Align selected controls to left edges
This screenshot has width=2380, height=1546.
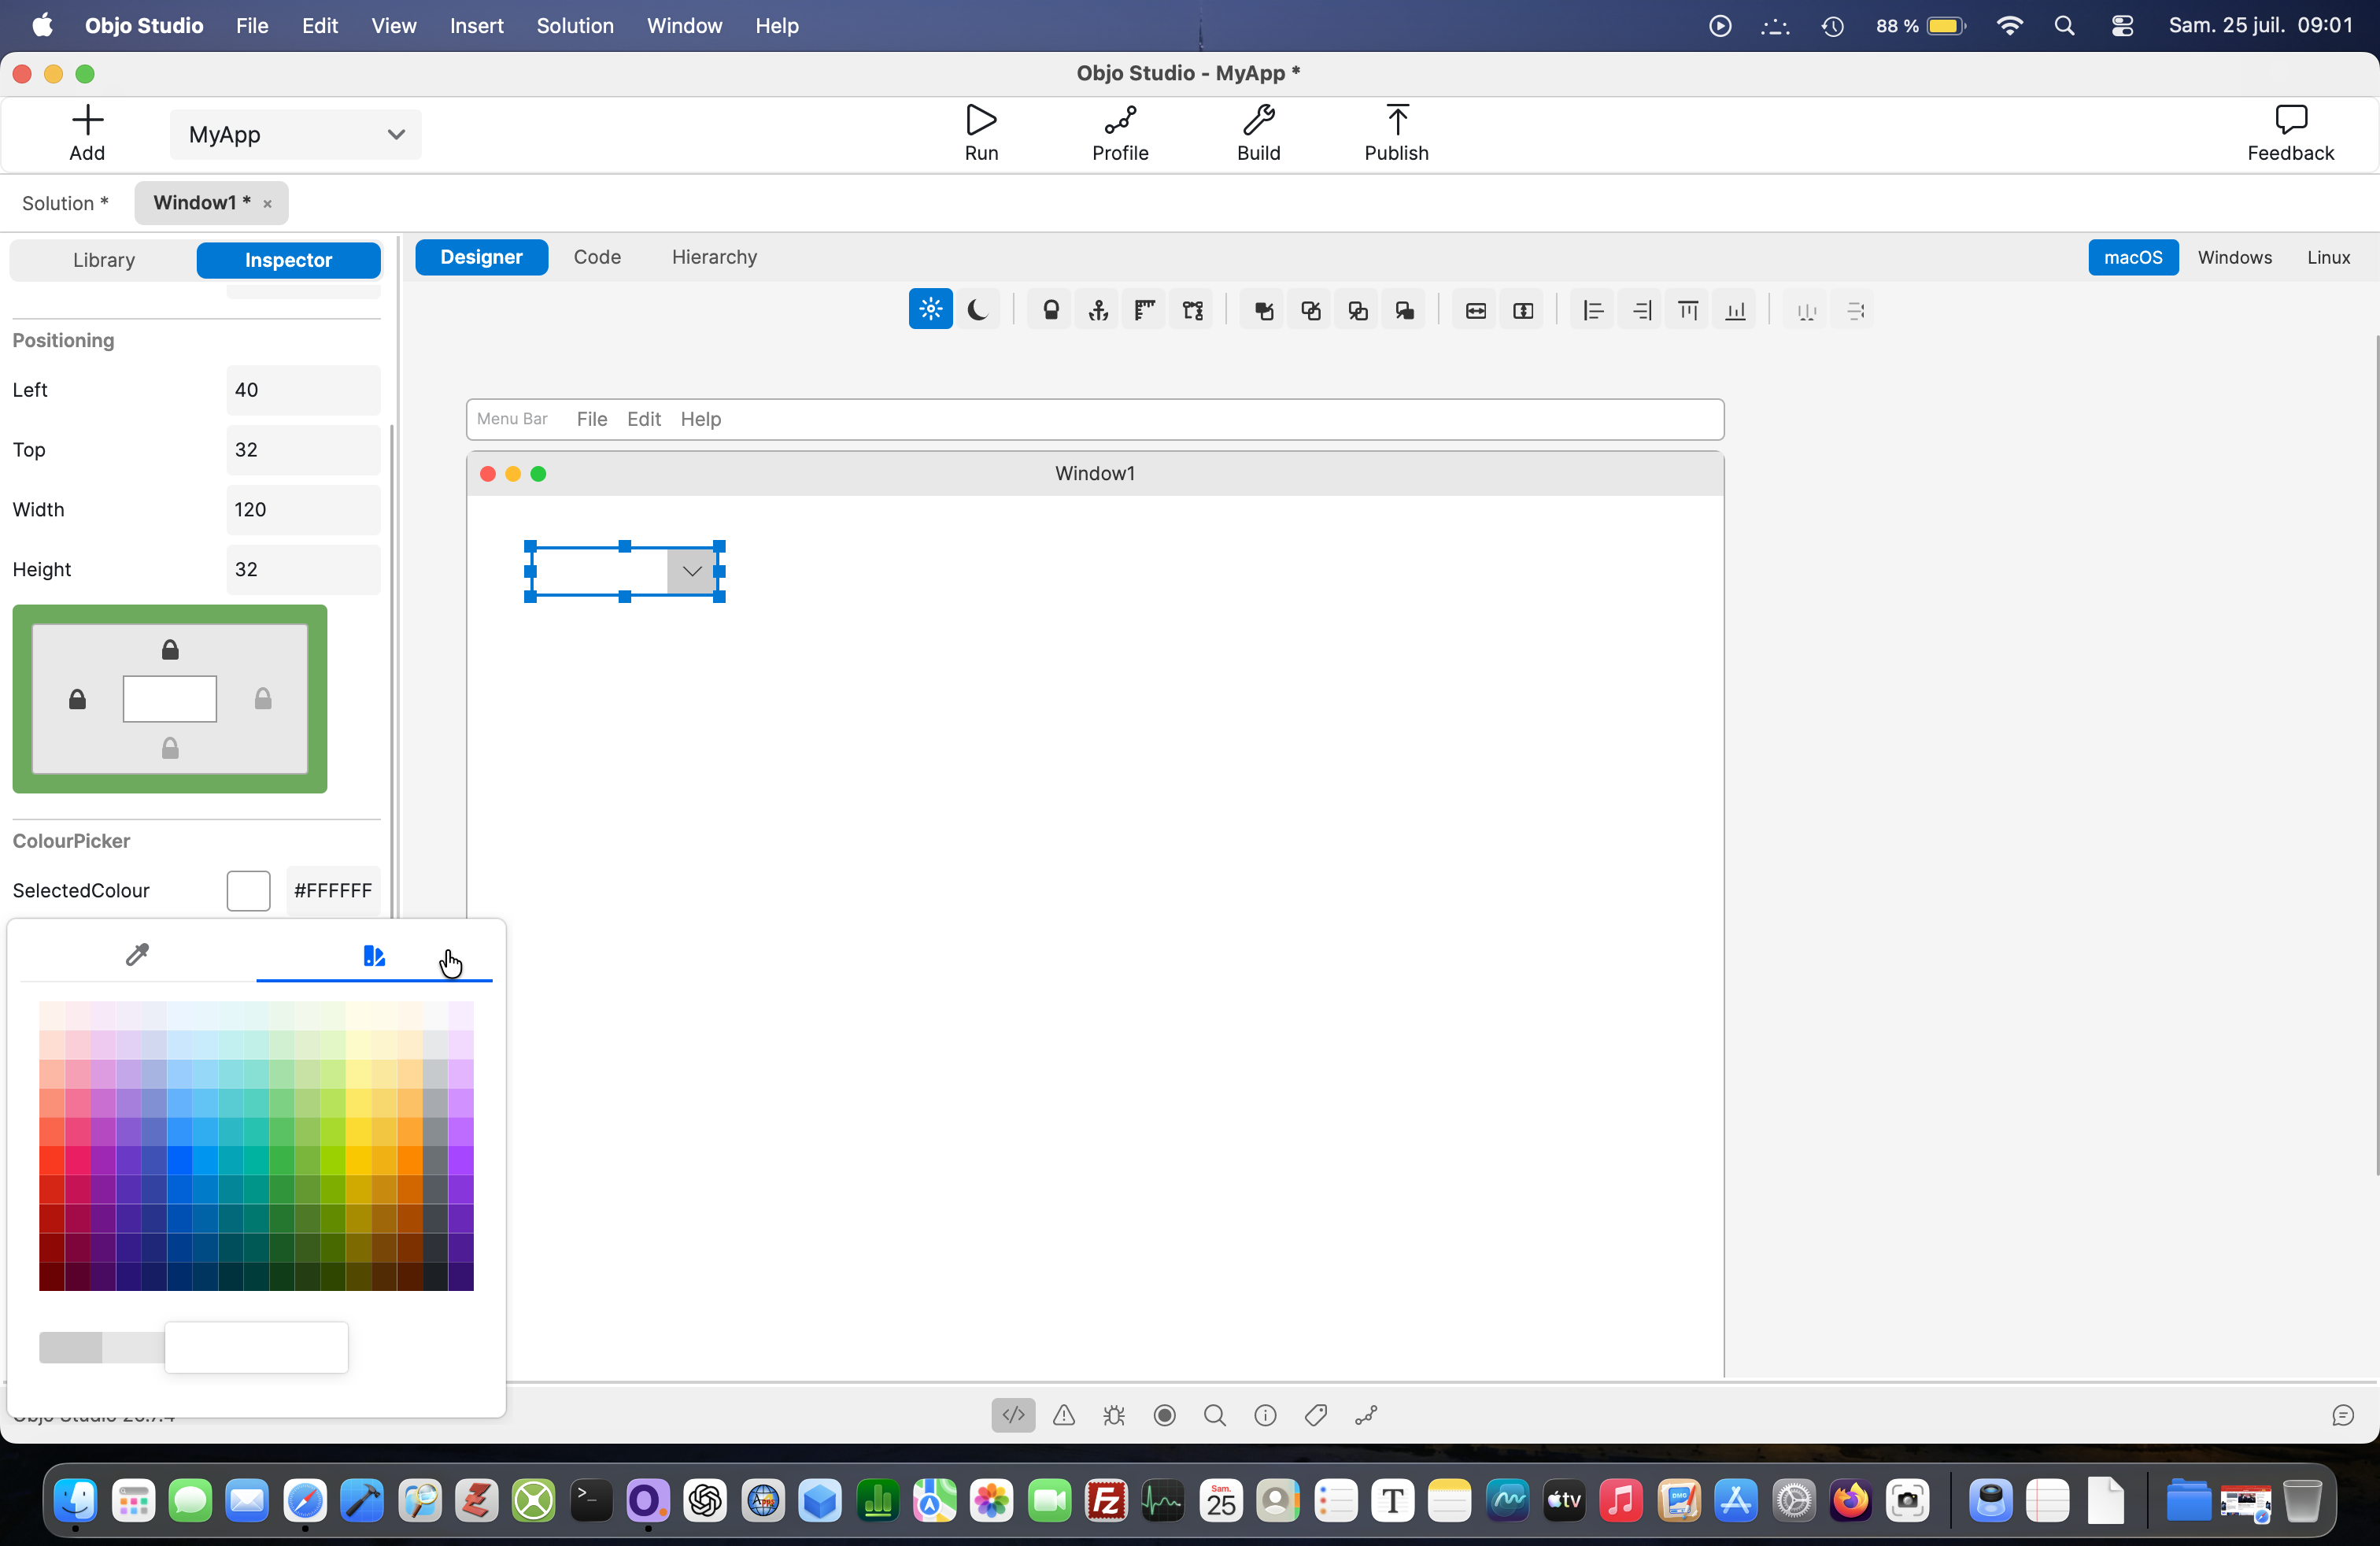(1594, 310)
